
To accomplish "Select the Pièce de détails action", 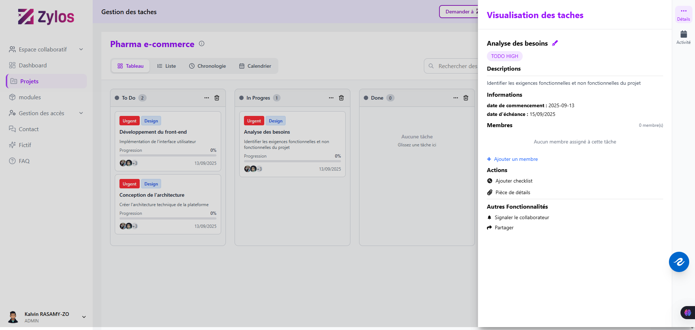I will tap(512, 192).
